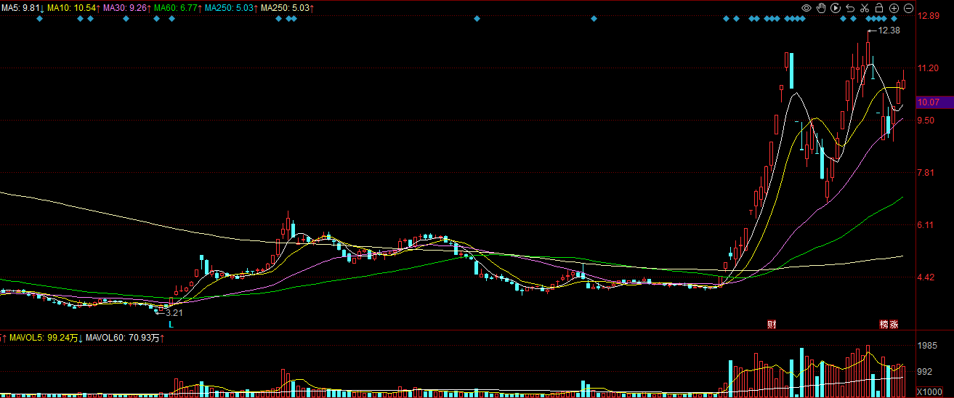Toggle the padlock lock icon
The height and width of the screenshot is (398, 954).
[879, 8]
